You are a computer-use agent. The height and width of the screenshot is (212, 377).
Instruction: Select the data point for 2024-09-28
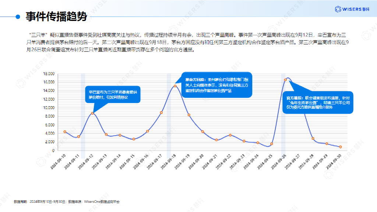coord(313,139)
